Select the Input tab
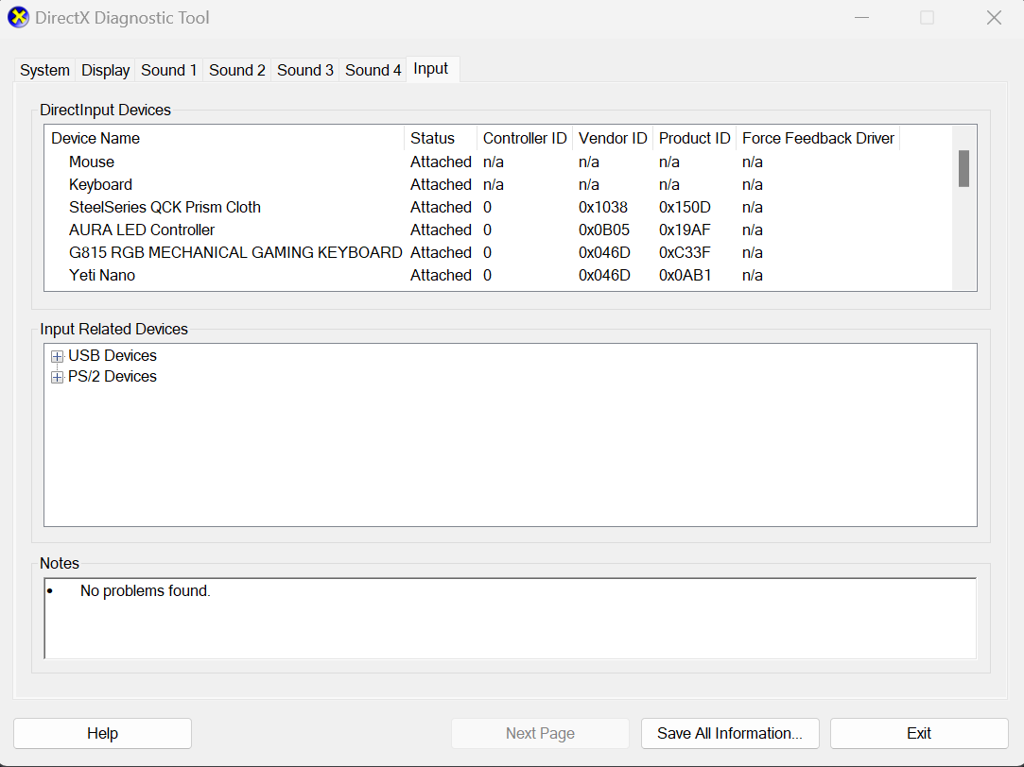Viewport: 1024px width, 767px height. pyautogui.click(x=431, y=68)
